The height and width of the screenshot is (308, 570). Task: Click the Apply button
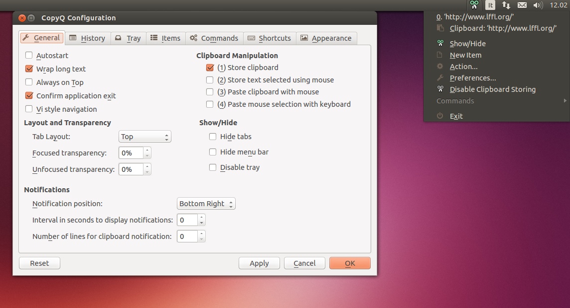(259, 263)
